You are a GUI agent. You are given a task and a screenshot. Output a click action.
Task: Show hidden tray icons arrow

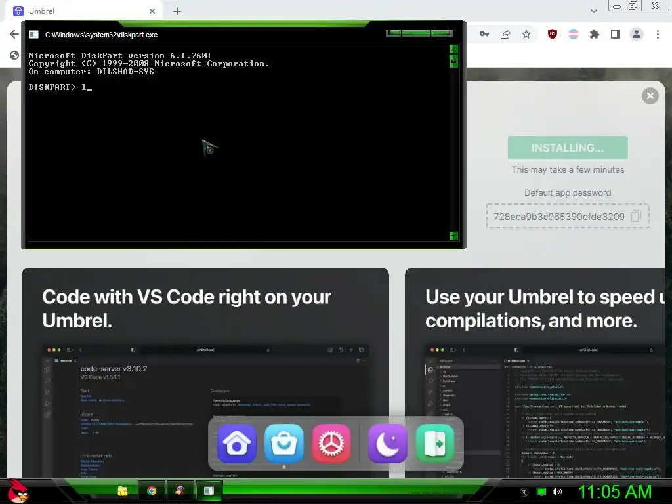pyautogui.click(x=524, y=492)
